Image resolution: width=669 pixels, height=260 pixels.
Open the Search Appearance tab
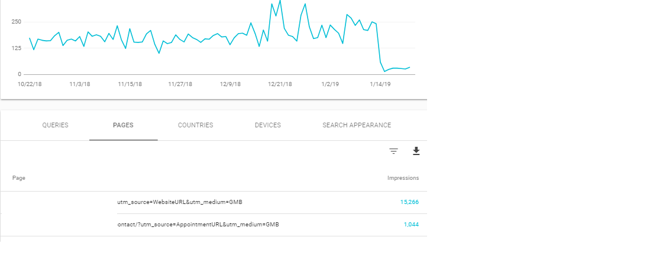357,125
